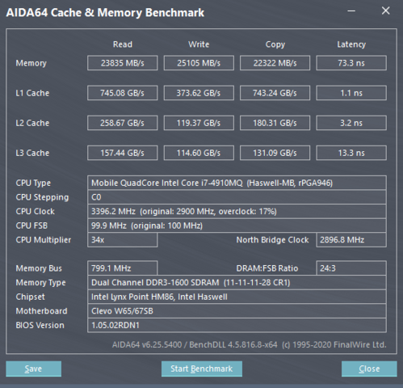The image size is (403, 388).
Task: Click the CPU Type information field
Action: 237,183
